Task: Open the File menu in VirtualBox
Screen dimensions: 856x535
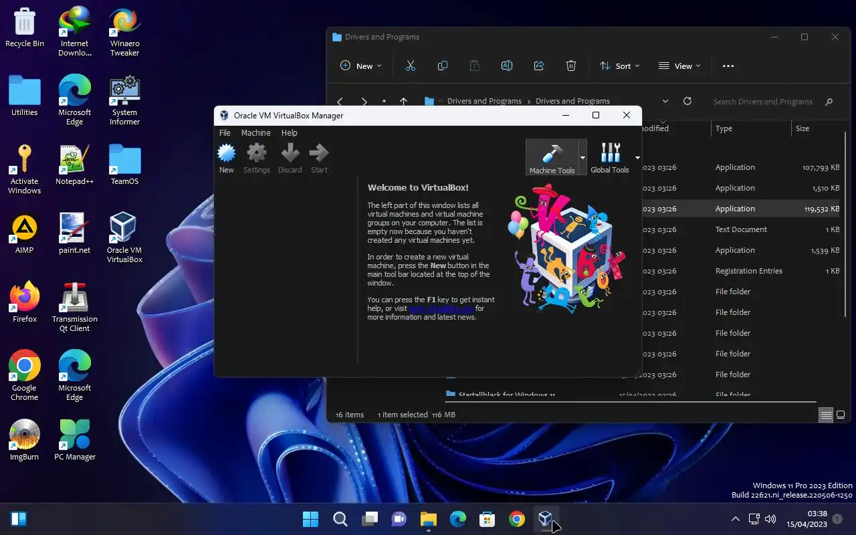Action: point(225,133)
